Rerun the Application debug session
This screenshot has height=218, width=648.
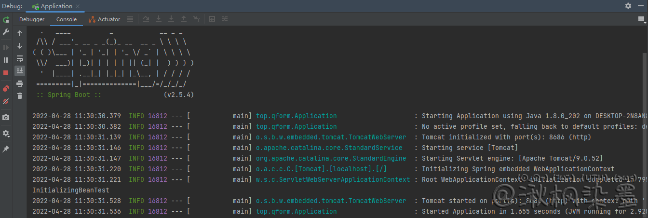pyautogui.click(x=6, y=20)
